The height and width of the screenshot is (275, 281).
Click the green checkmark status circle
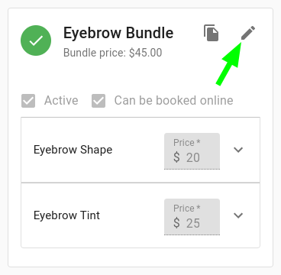[36, 40]
